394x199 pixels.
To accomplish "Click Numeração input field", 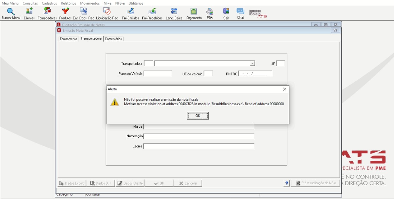I will pyautogui.click(x=199, y=136).
